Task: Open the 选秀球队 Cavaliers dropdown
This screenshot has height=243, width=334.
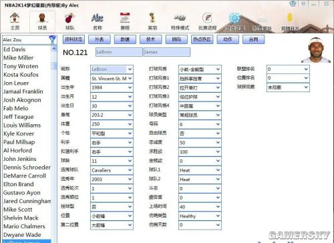Action: 112,170
